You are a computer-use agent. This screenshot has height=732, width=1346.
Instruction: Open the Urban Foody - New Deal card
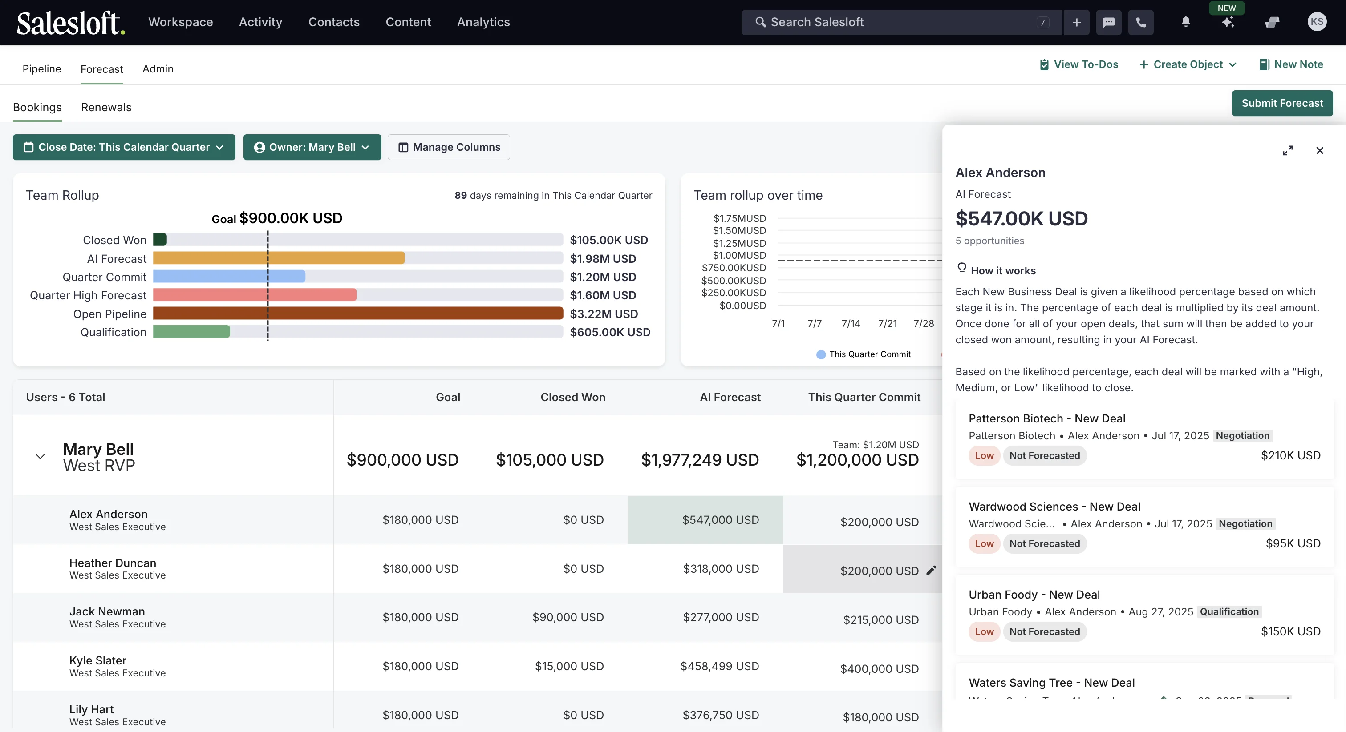(x=1144, y=615)
